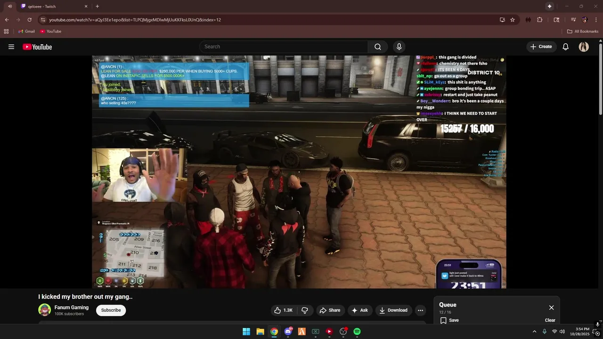Click the Queue '12 / 16' counter text
Viewport: 603px width, 339px height.
[x=445, y=313]
